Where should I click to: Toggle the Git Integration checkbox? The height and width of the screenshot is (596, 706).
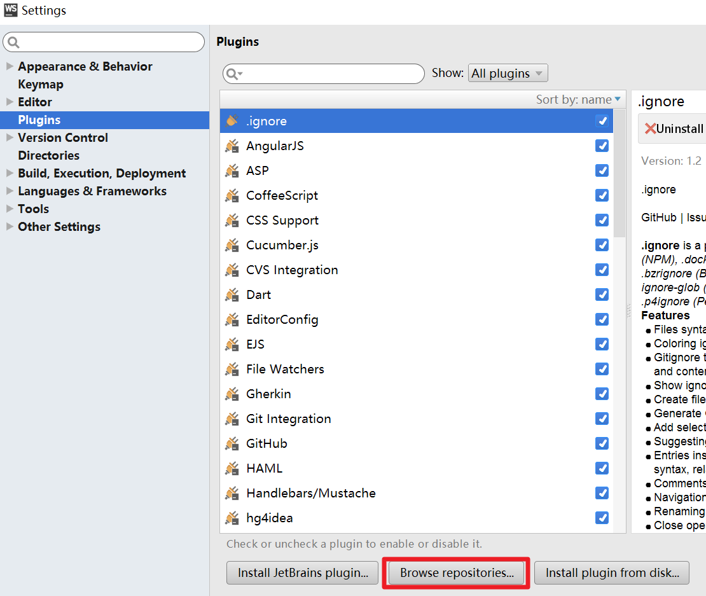click(x=602, y=419)
